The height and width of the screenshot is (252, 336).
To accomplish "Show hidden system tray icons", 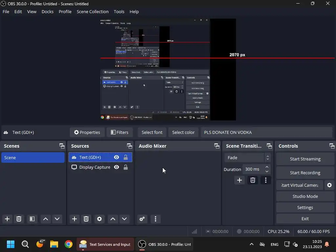I will pyautogui.click(x=252, y=244).
